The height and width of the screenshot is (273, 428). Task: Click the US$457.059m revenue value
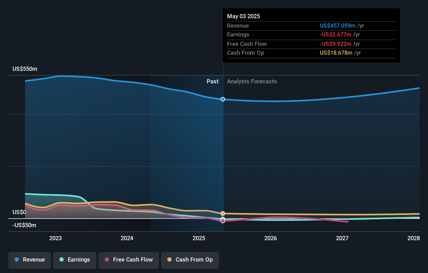click(338, 26)
